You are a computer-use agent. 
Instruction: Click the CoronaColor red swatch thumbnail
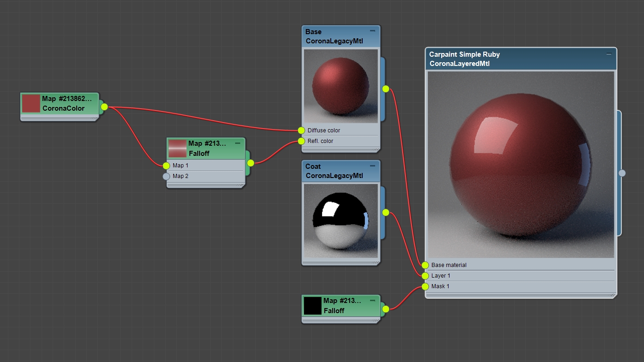(31, 103)
